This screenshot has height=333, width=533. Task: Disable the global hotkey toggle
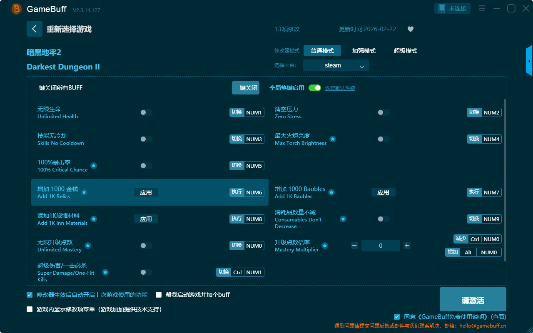(315, 88)
